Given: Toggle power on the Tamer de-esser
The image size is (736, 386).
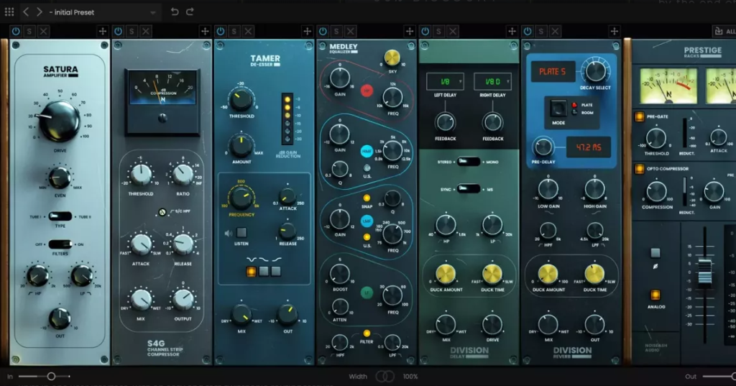Looking at the screenshot, I should coord(221,32).
